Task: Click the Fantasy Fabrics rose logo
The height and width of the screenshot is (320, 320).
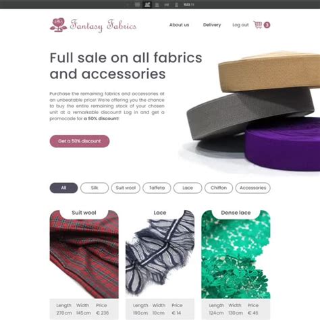Action: coord(58,25)
